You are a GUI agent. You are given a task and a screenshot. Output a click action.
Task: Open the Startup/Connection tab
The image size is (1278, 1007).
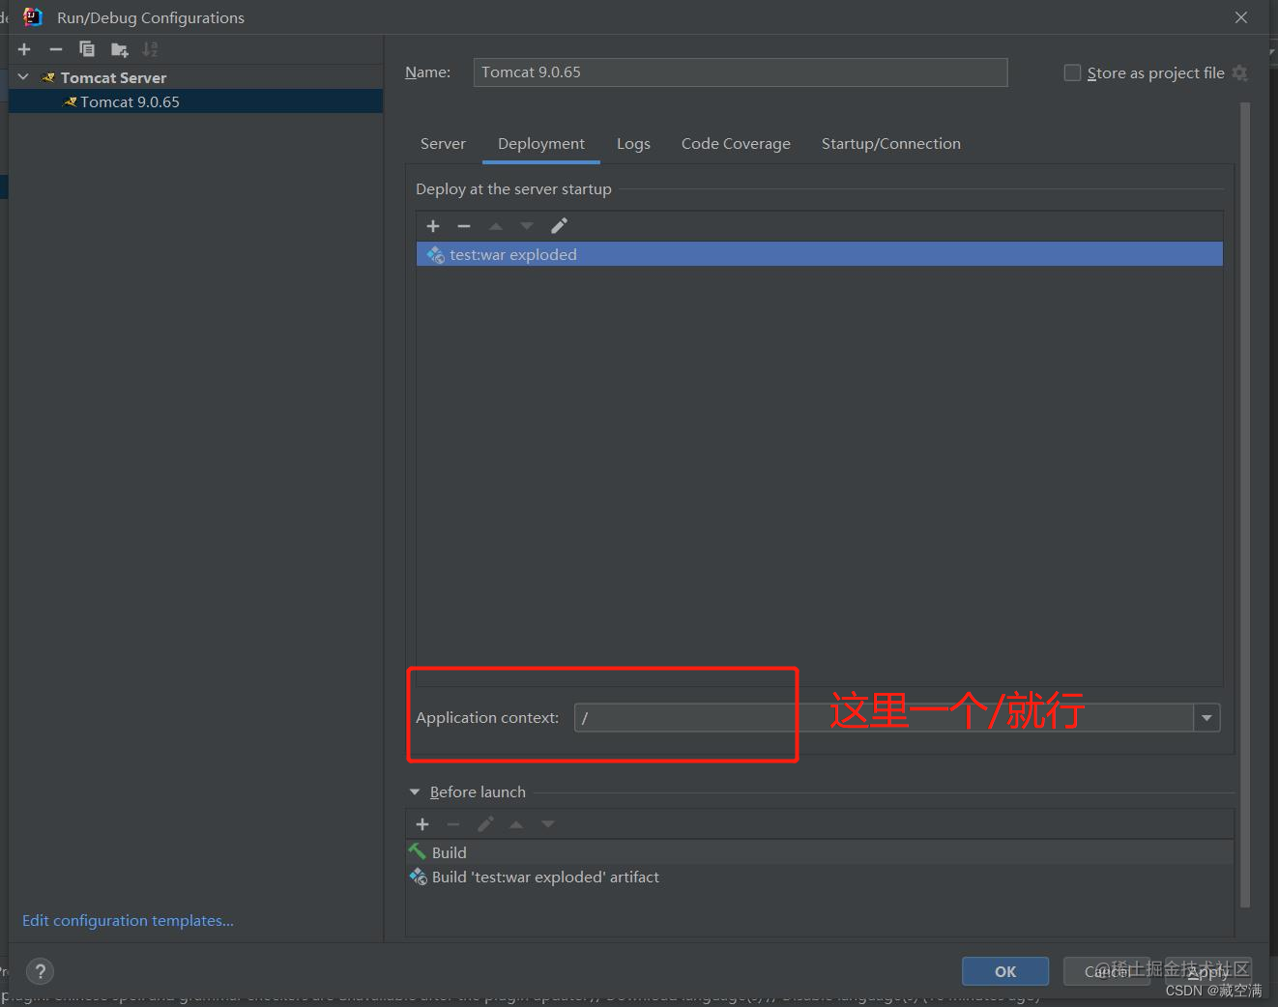(891, 144)
